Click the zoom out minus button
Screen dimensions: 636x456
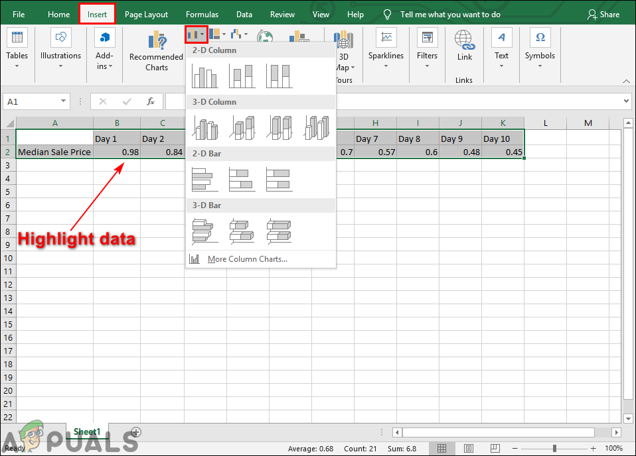515,448
